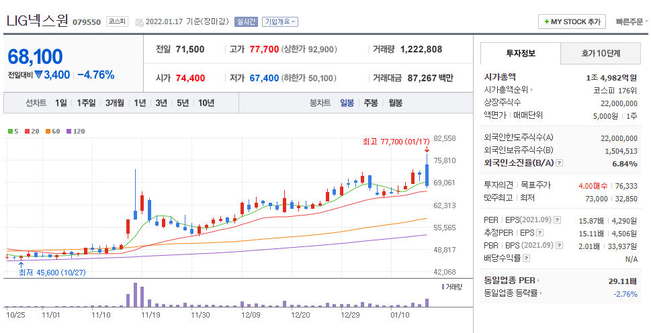651x333 pixels.
Task: Click the 상장주식수 value 22,000,000
Action: point(619,103)
